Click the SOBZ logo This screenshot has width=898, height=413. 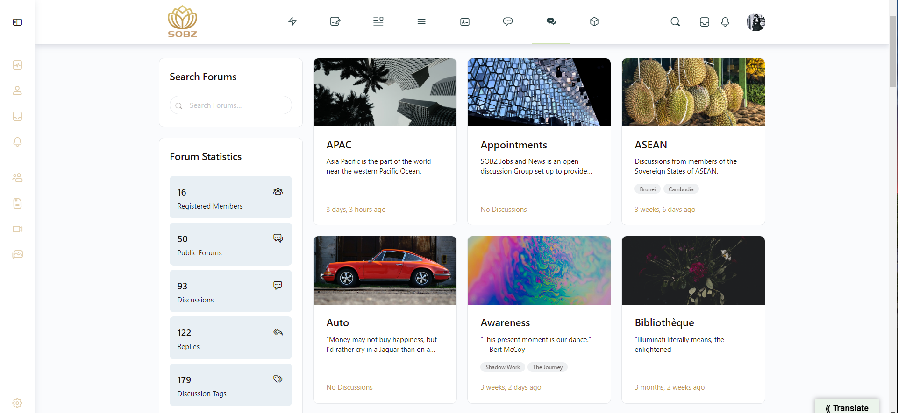tap(182, 21)
